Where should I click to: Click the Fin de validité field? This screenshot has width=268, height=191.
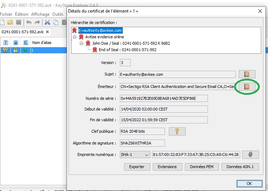tap(164, 120)
